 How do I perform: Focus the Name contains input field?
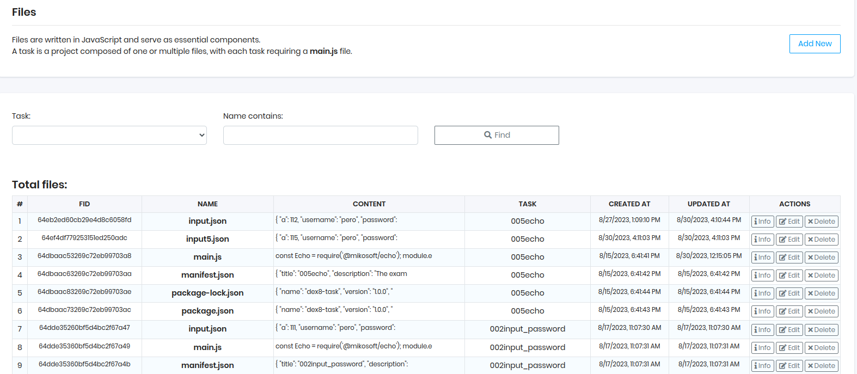[321, 136]
